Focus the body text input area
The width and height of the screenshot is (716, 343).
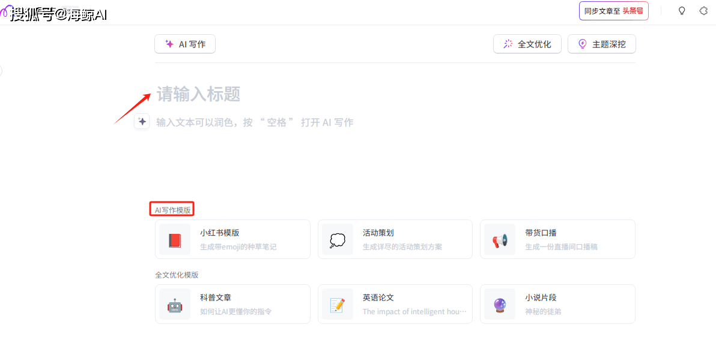tap(255, 122)
